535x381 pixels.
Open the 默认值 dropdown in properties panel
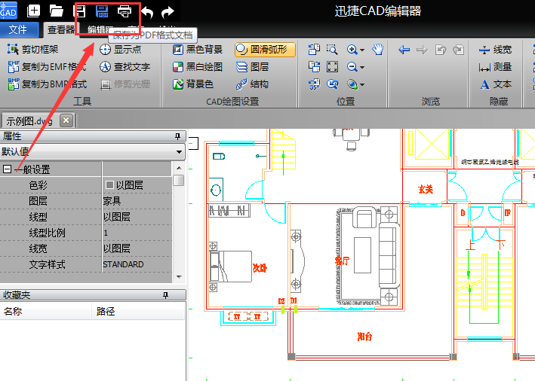179,152
